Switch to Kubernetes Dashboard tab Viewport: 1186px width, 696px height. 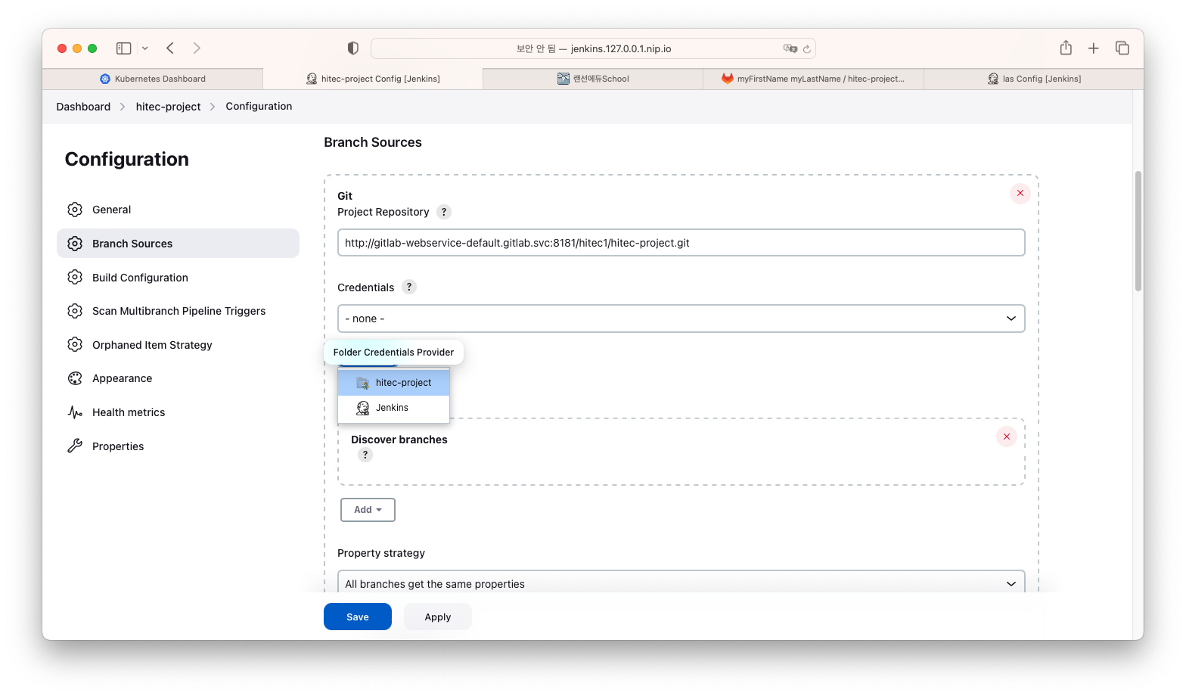pyautogui.click(x=153, y=79)
